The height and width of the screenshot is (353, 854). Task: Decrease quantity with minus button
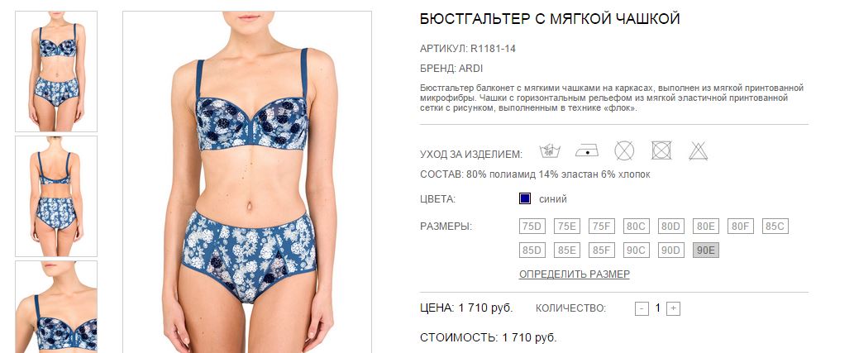pos(642,309)
